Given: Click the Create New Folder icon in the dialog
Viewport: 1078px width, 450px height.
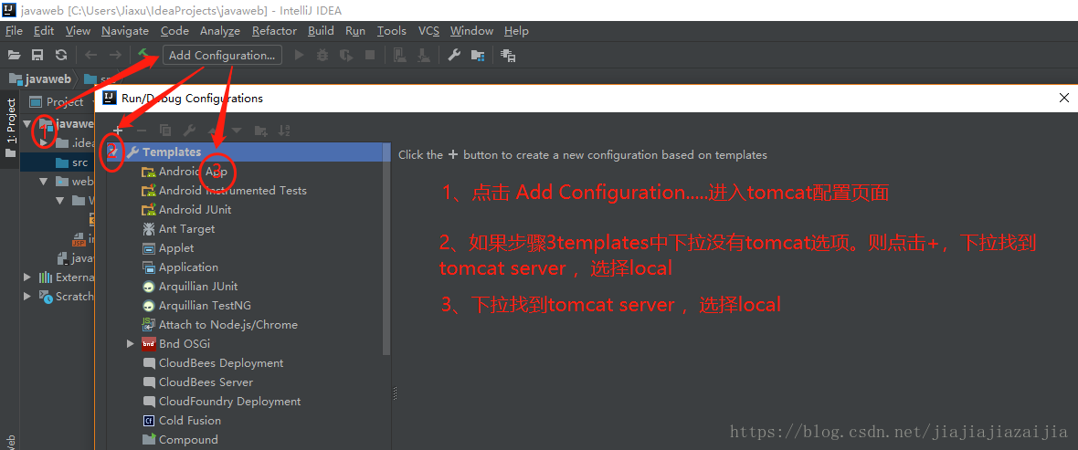Looking at the screenshot, I should click(x=260, y=130).
